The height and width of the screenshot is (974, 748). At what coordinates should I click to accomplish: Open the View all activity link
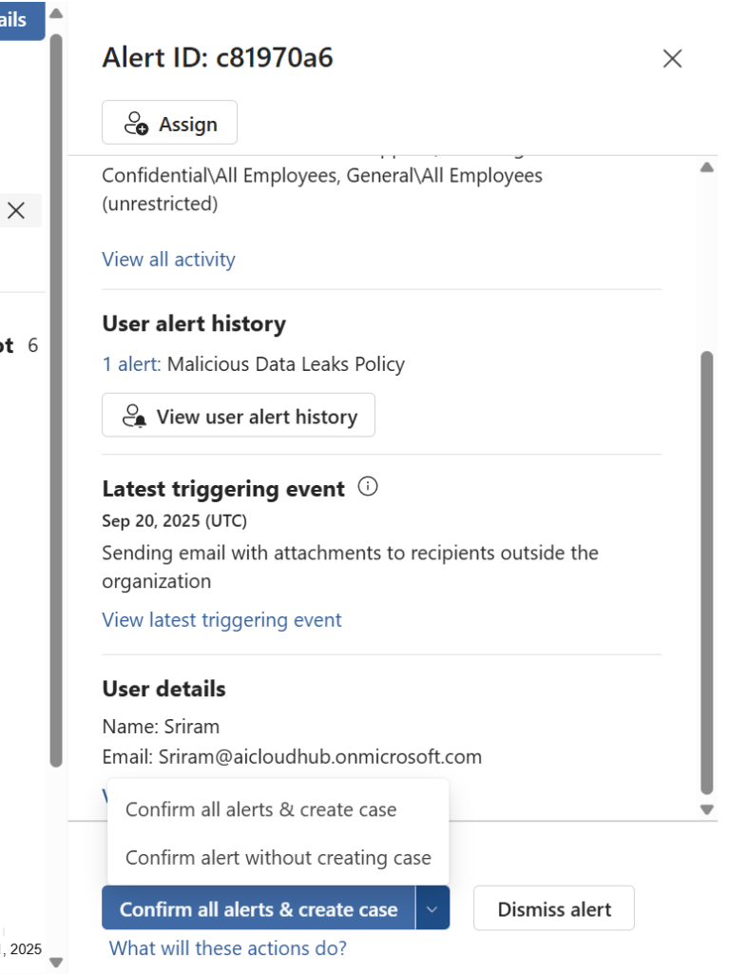pos(168,260)
